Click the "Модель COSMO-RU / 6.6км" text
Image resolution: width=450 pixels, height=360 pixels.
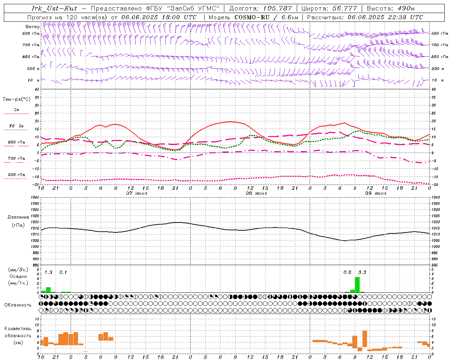253,17
